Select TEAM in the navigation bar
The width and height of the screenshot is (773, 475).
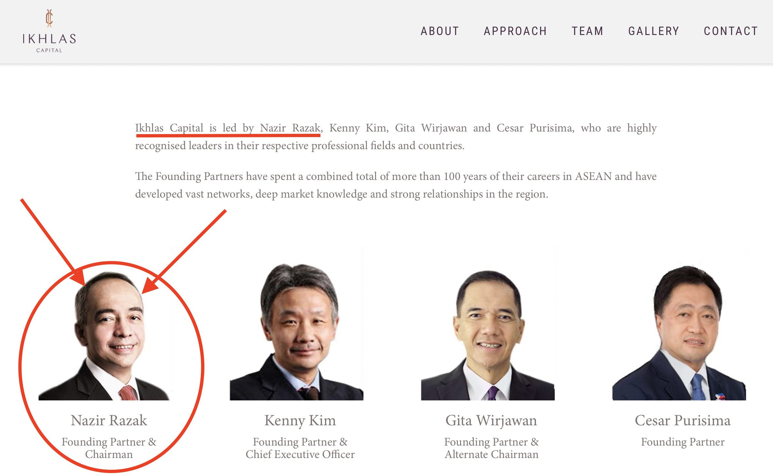pos(588,31)
